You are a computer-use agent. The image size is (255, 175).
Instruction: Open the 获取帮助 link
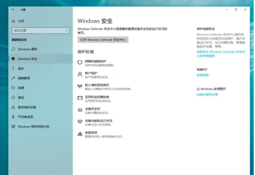pyautogui.click(x=202, y=75)
